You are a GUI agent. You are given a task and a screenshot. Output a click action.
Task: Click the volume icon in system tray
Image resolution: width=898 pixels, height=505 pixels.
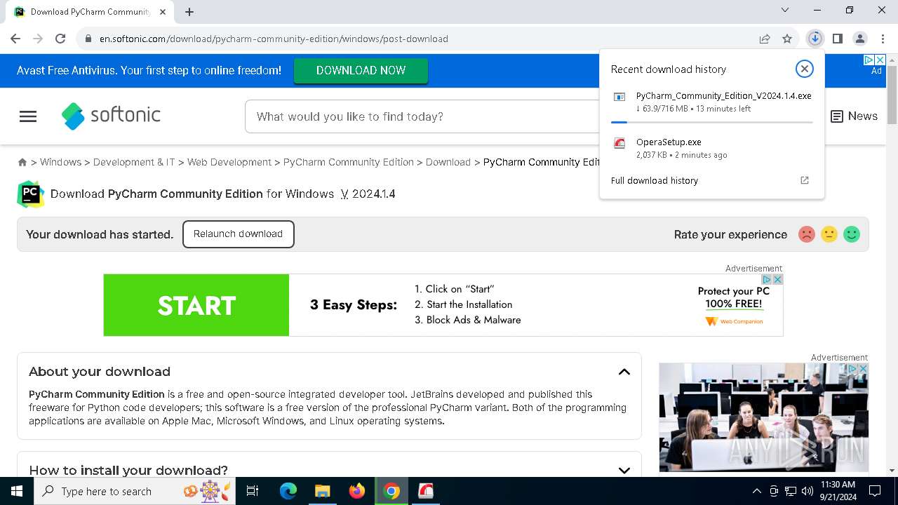click(x=807, y=491)
